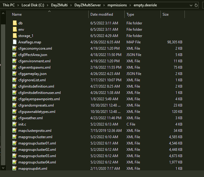Click the empty.deerisle breadcrumb segment
This screenshot has height=177, width=204.
(x=145, y=5)
